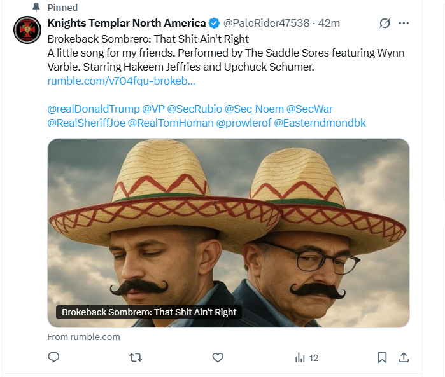The image size is (445, 377).
Task: Open the three-dot More options menu
Action: (x=404, y=24)
